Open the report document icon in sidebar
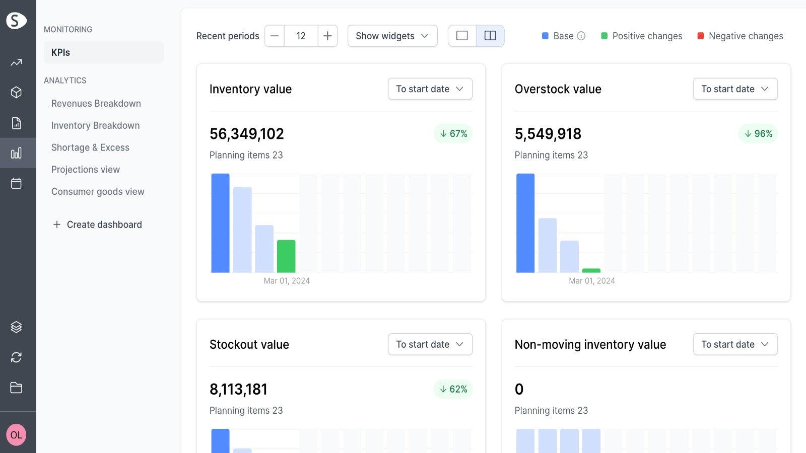806x453 pixels. tap(17, 123)
